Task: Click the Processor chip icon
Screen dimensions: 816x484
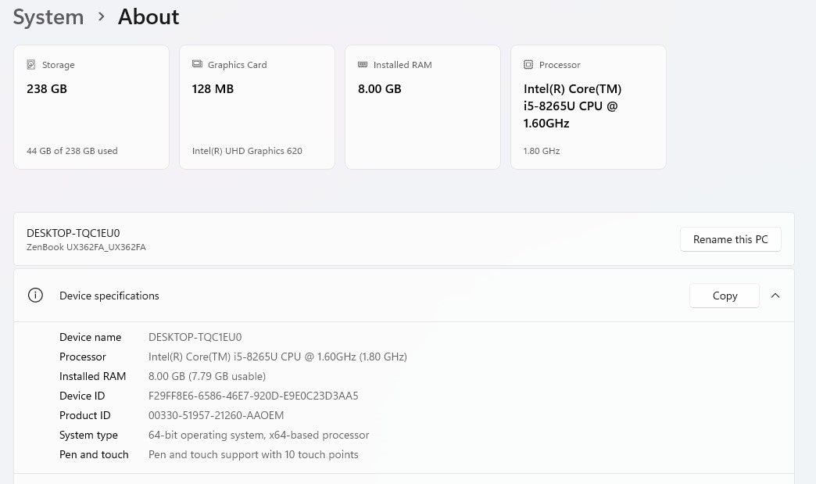Action: click(x=528, y=65)
